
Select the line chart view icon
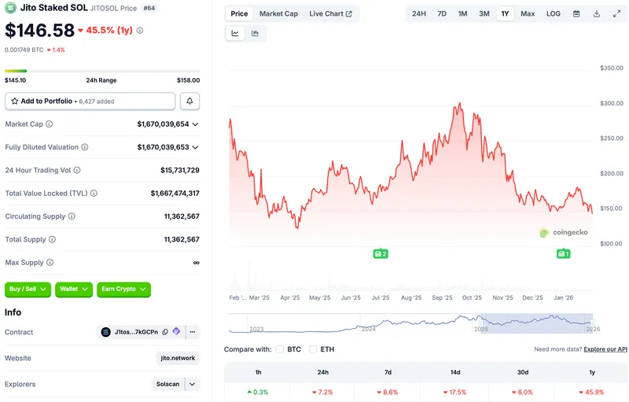pos(235,33)
